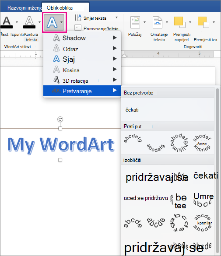The width and height of the screenshot is (221, 256).
Task: Click the Poravnanje teksta label
Action: [x=101, y=28]
